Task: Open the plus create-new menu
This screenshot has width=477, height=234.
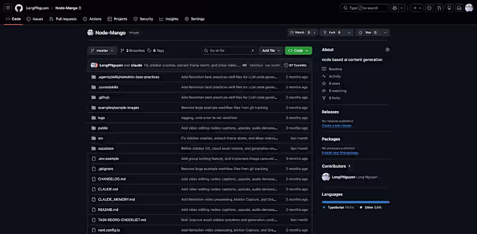Action: tap(417, 8)
